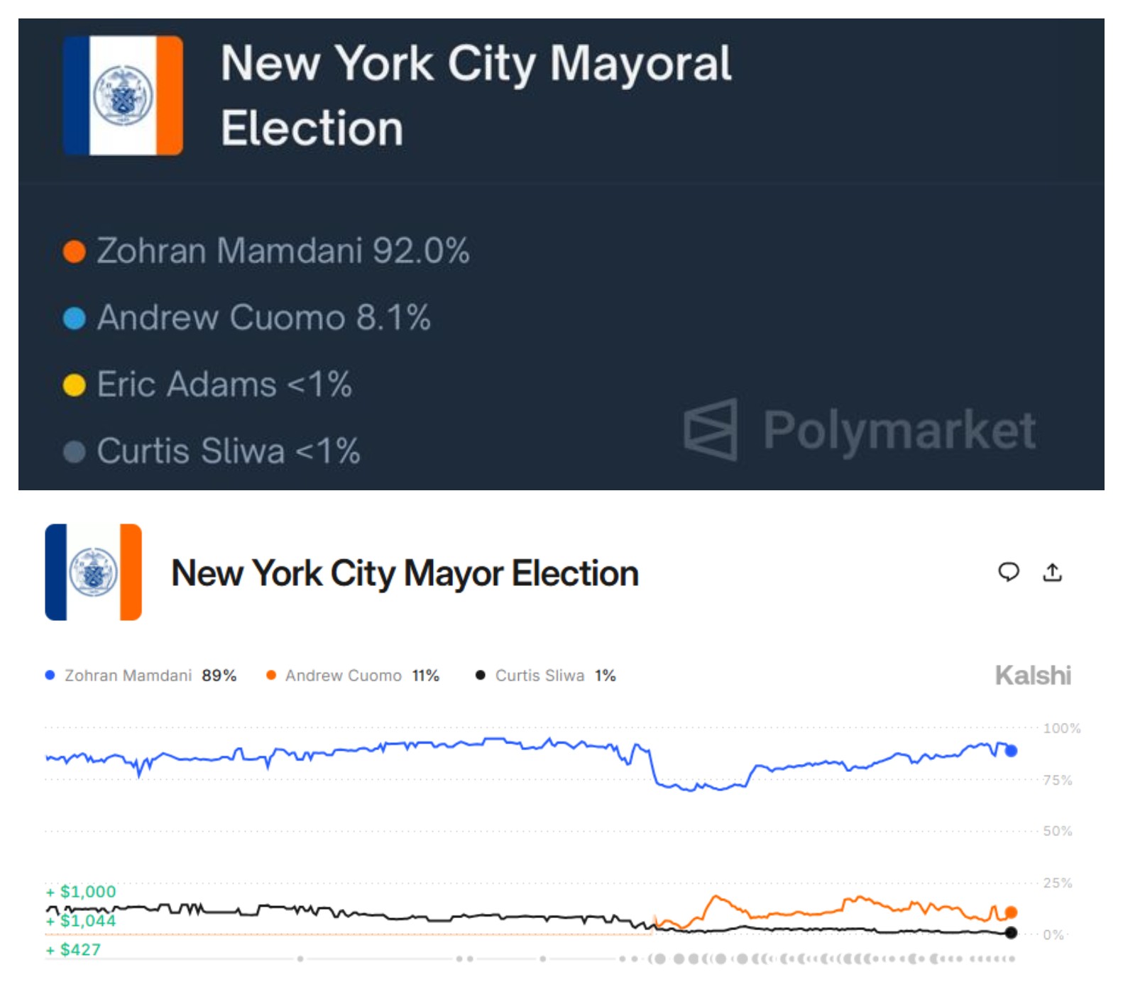Viewport: 1123px width, 999px height.
Task: Open the New York City Mayor Election Kalshi title
Action: 405,572
